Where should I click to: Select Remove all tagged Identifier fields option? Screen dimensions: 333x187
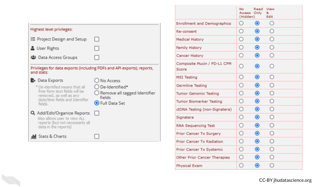tap(97, 93)
